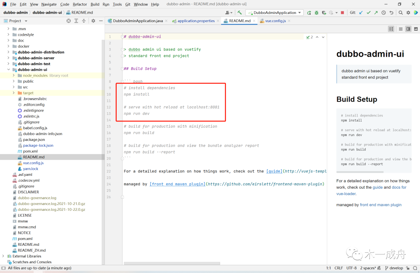Click the UTF-8 encoding in status bar

click(x=352, y=268)
